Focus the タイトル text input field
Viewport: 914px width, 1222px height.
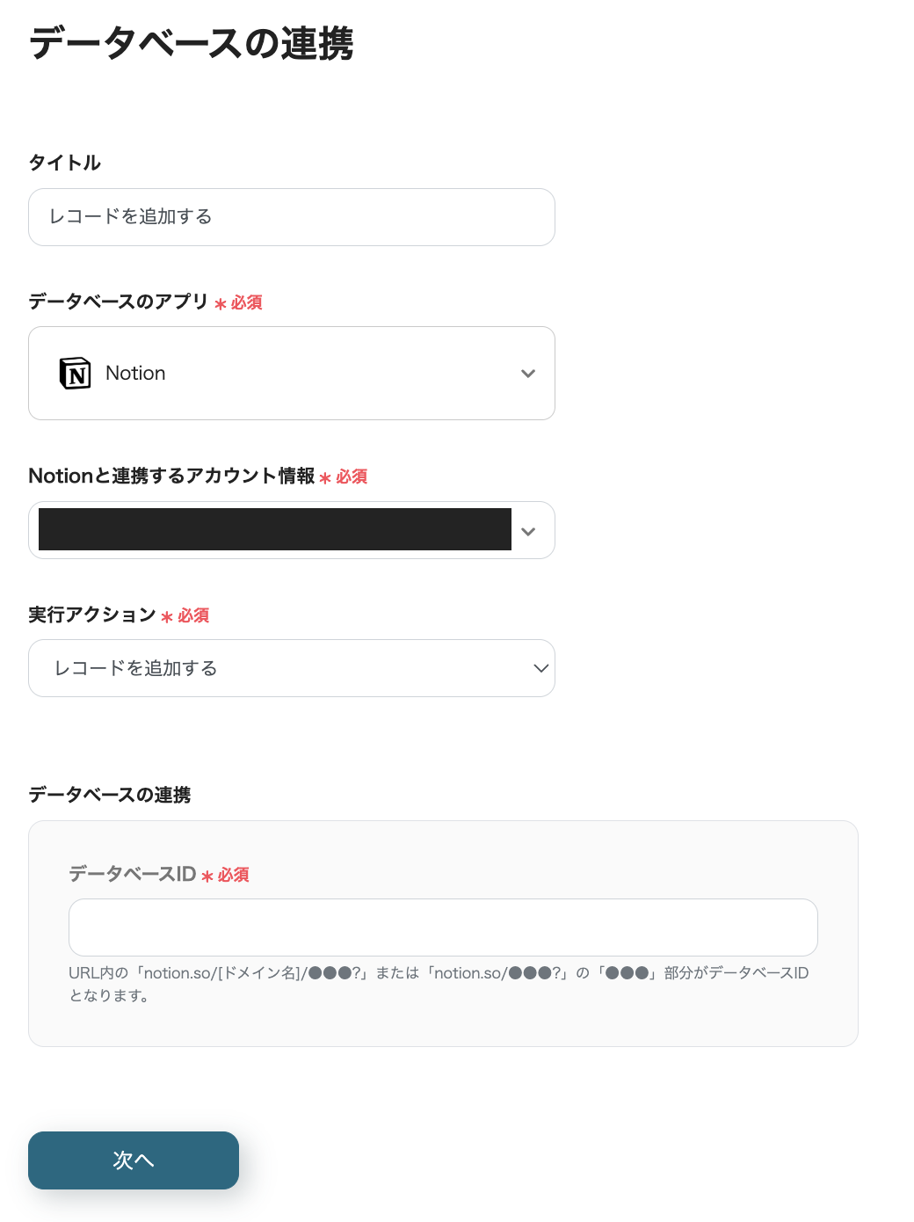click(292, 217)
